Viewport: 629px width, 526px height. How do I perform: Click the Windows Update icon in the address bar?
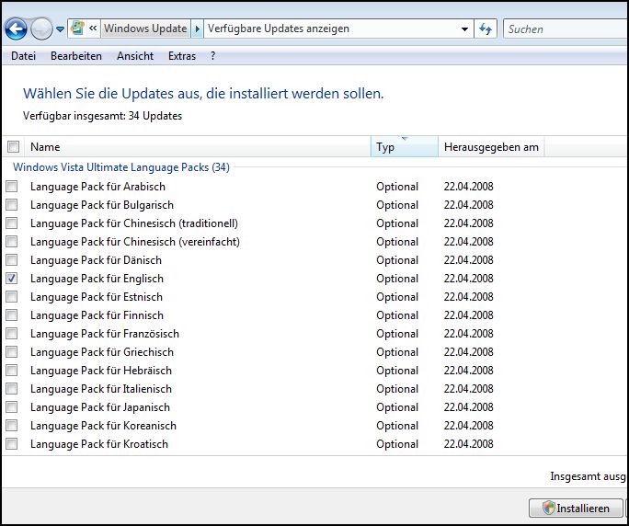[x=77, y=29]
